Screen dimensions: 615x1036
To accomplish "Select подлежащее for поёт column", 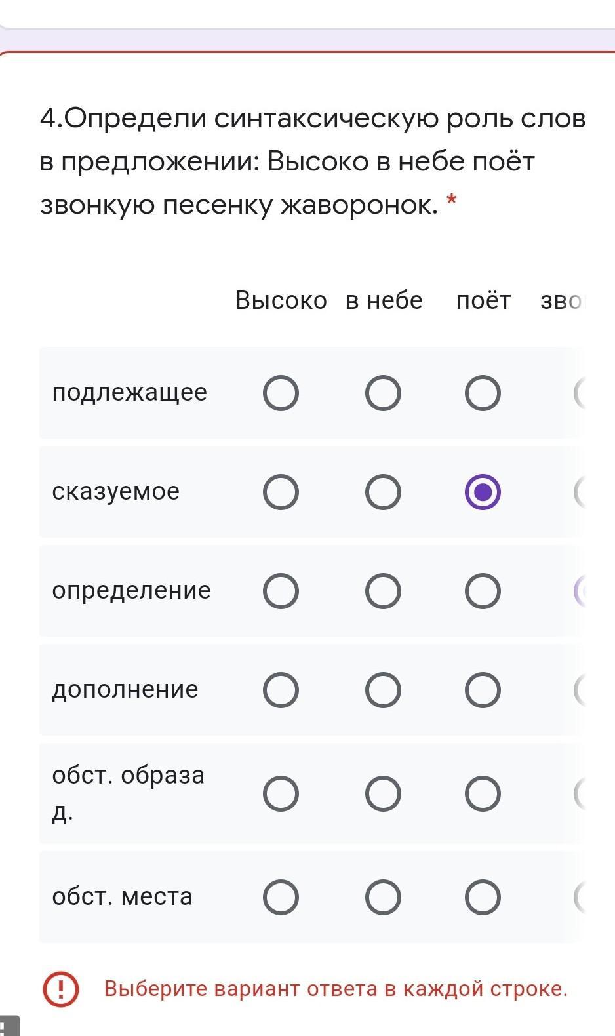I will click(483, 393).
